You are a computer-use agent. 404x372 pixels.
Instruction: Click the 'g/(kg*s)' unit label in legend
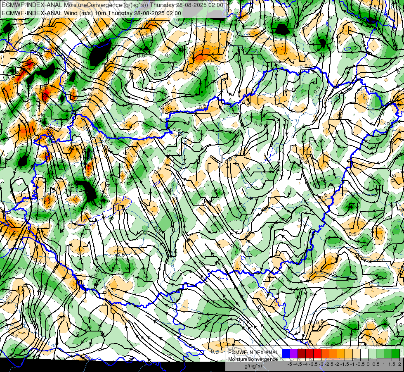click(x=253, y=366)
